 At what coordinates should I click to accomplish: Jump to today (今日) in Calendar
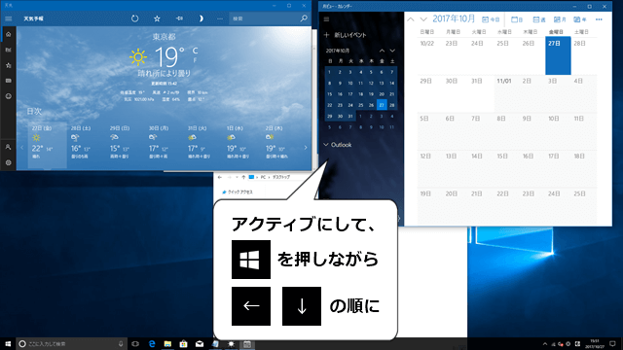coord(491,19)
